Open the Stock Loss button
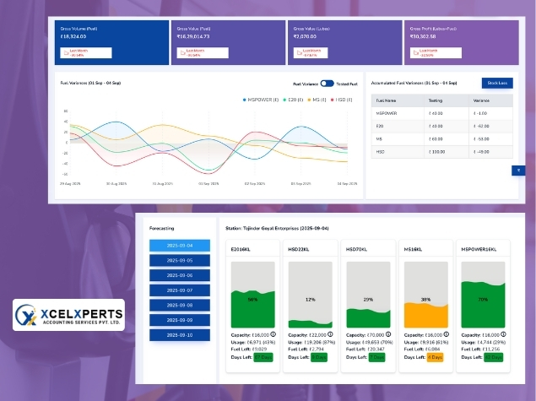Image resolution: width=536 pixels, height=401 pixels. [x=496, y=83]
